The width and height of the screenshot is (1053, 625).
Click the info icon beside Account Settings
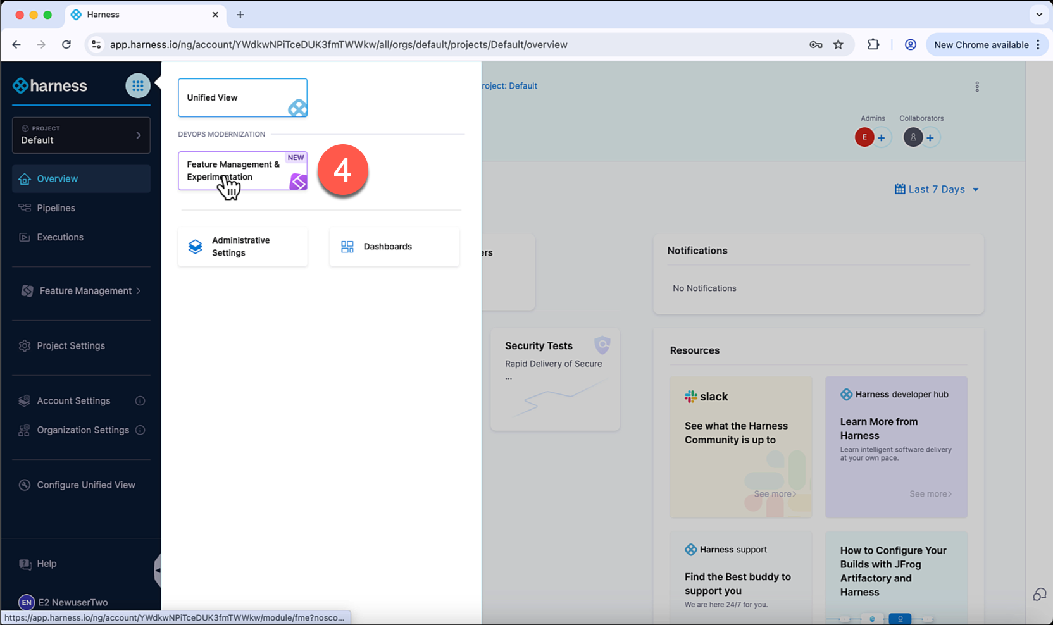click(140, 400)
